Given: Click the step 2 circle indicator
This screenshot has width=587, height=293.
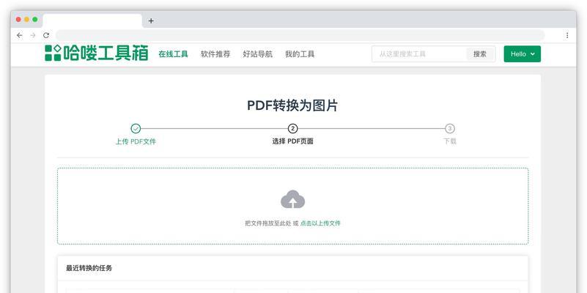Looking at the screenshot, I should pos(292,129).
